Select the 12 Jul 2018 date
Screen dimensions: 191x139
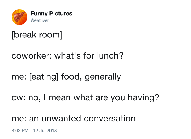[x=45, y=131]
